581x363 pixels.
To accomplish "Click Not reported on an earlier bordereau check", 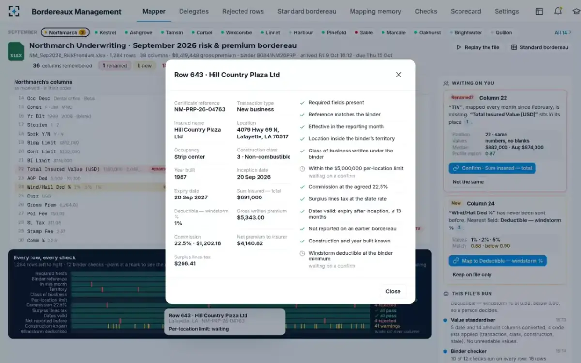I will point(352,229).
